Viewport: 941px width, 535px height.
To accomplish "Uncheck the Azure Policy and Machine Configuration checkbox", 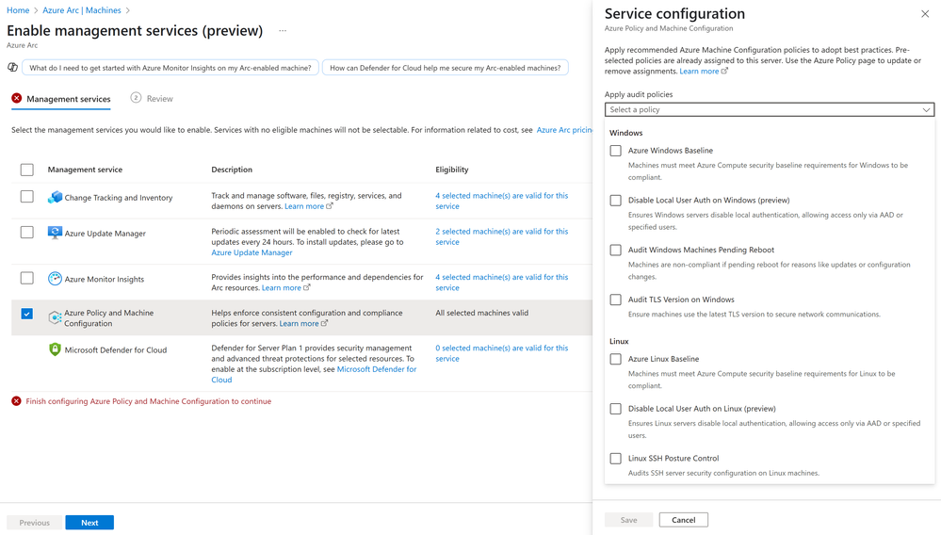I will [27, 314].
